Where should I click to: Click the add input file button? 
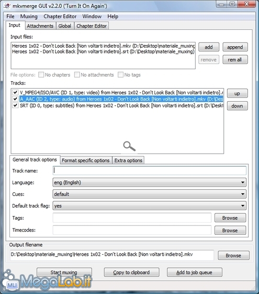(x=209, y=47)
